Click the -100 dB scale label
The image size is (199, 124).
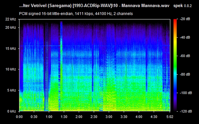click(186, 93)
